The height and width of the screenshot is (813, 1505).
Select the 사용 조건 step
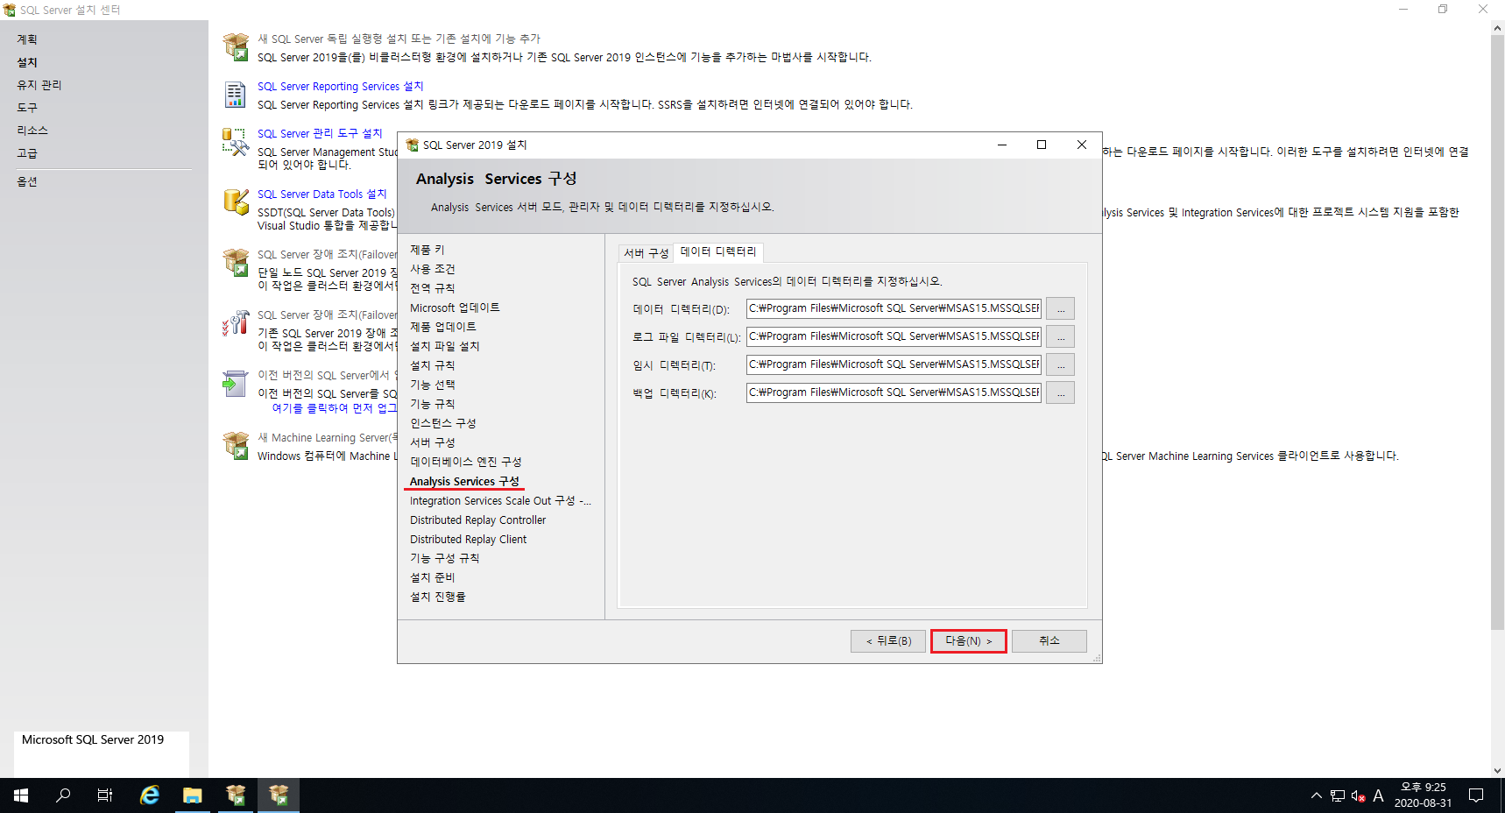tap(433, 269)
